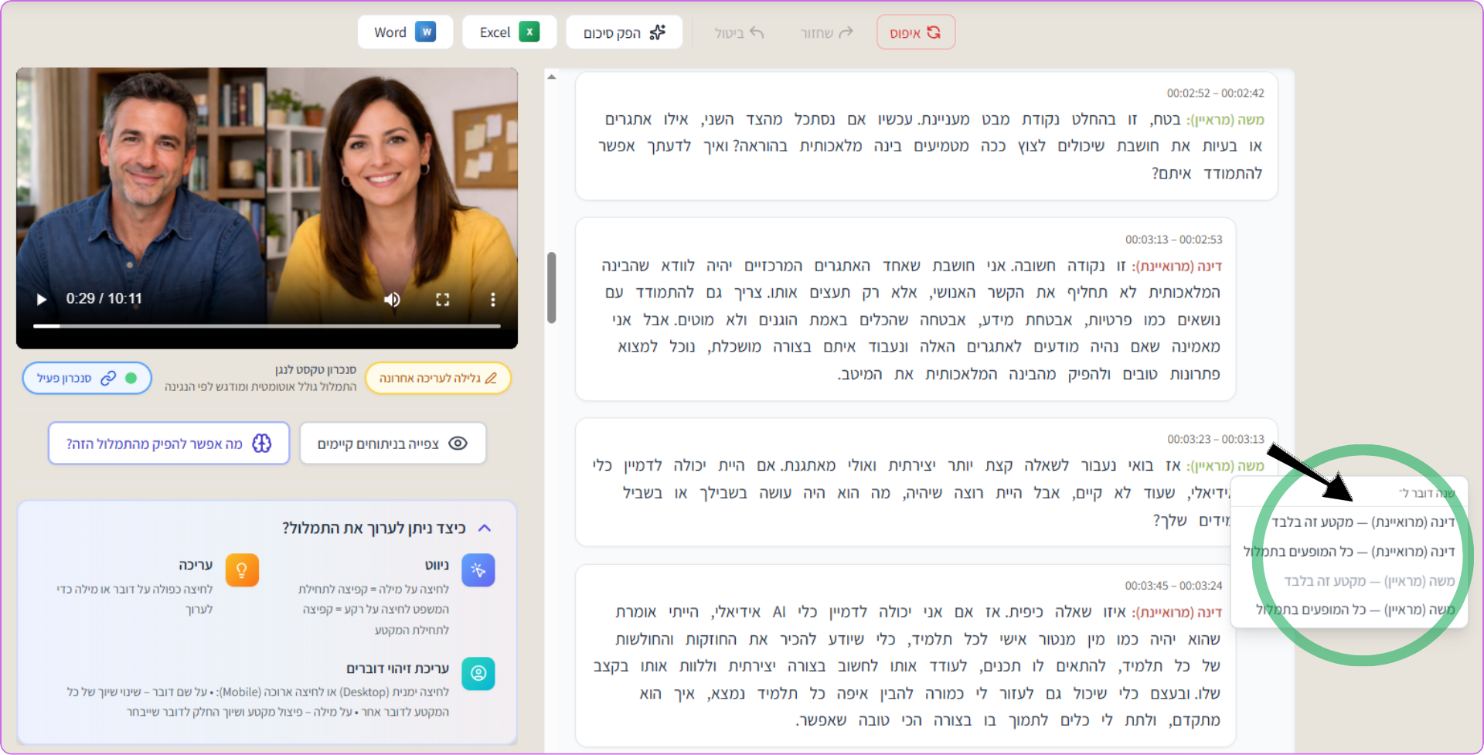Click the eye icon on צפייה בניתוחים קיימים
1484x755 pixels.
point(458,443)
